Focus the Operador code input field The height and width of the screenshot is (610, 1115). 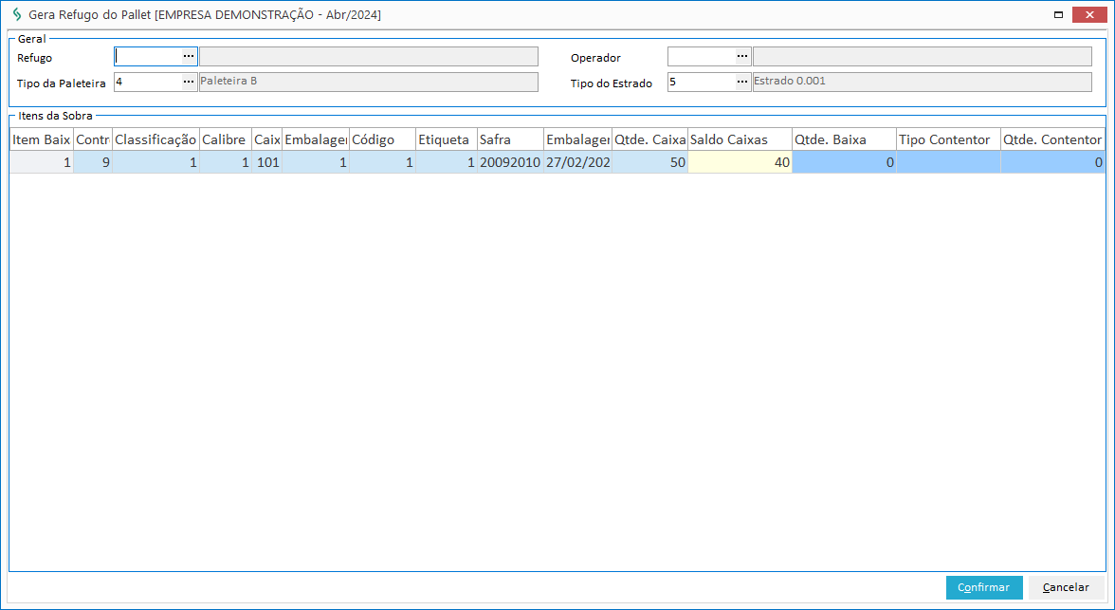click(702, 56)
